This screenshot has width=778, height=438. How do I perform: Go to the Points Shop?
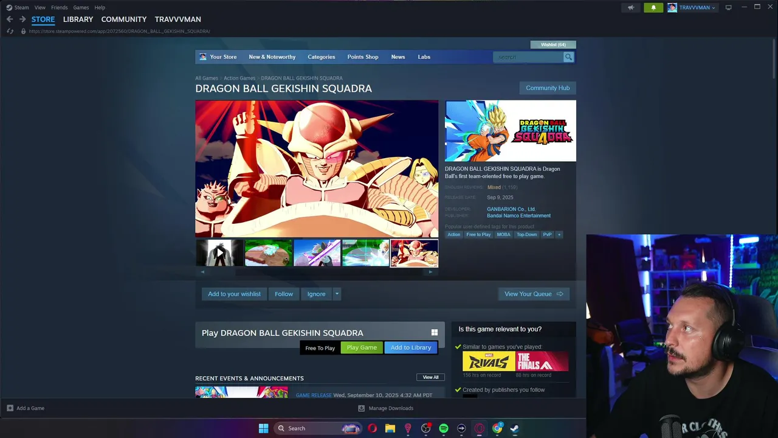[x=363, y=57]
